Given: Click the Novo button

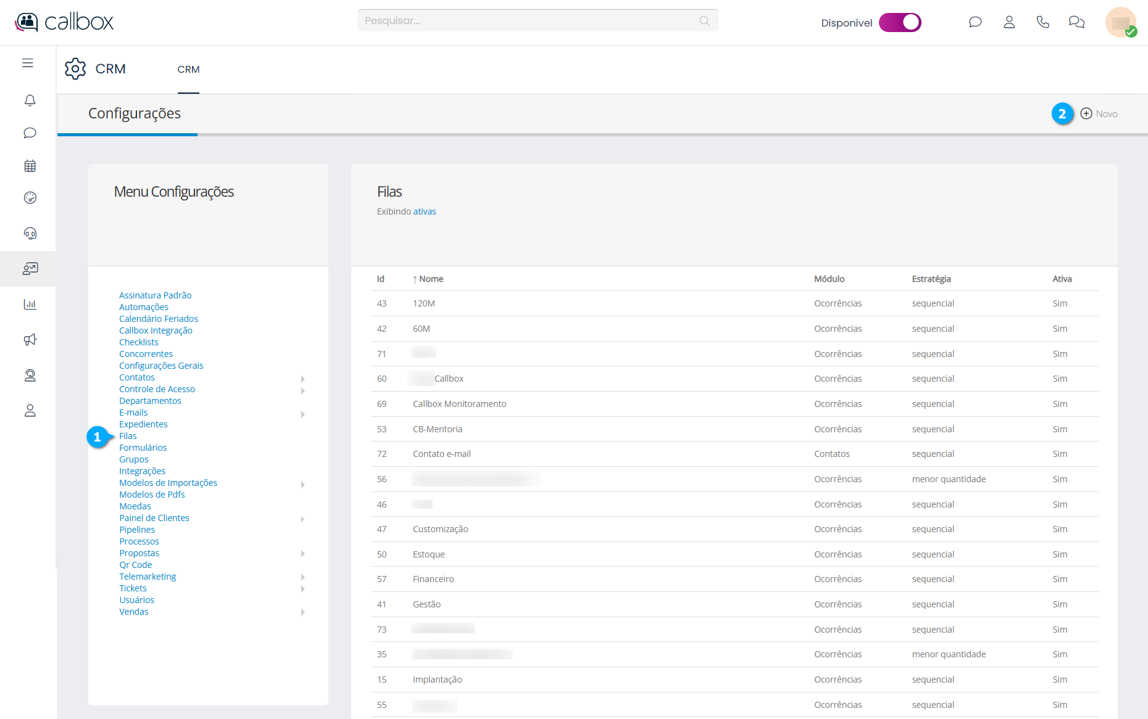Looking at the screenshot, I should [x=1099, y=114].
